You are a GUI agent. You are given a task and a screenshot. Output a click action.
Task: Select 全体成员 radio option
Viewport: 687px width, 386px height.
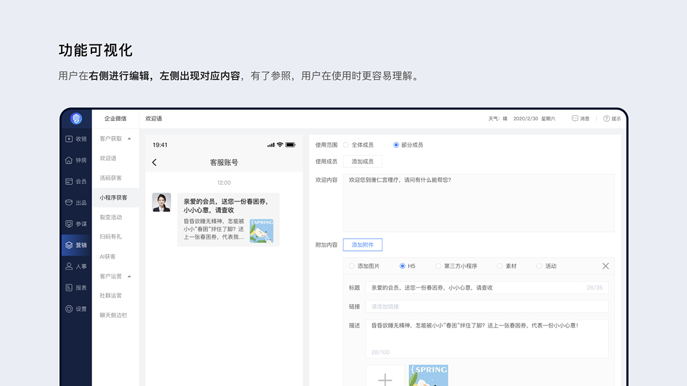[x=346, y=145]
